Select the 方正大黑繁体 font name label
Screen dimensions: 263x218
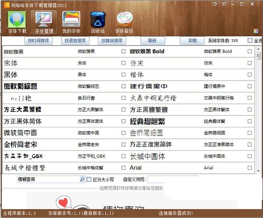90,110
